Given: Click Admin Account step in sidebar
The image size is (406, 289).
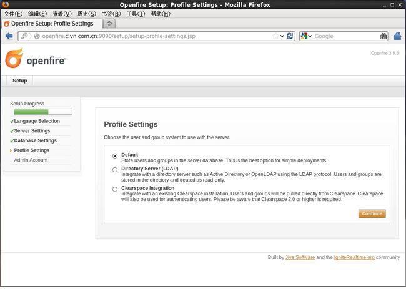Looking at the screenshot, I should (x=31, y=160).
